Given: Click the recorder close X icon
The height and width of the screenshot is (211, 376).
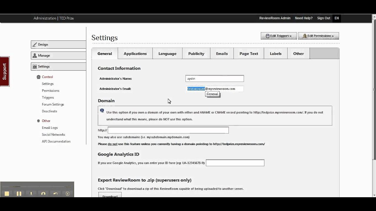Looking at the screenshot, I should [x=68, y=194].
